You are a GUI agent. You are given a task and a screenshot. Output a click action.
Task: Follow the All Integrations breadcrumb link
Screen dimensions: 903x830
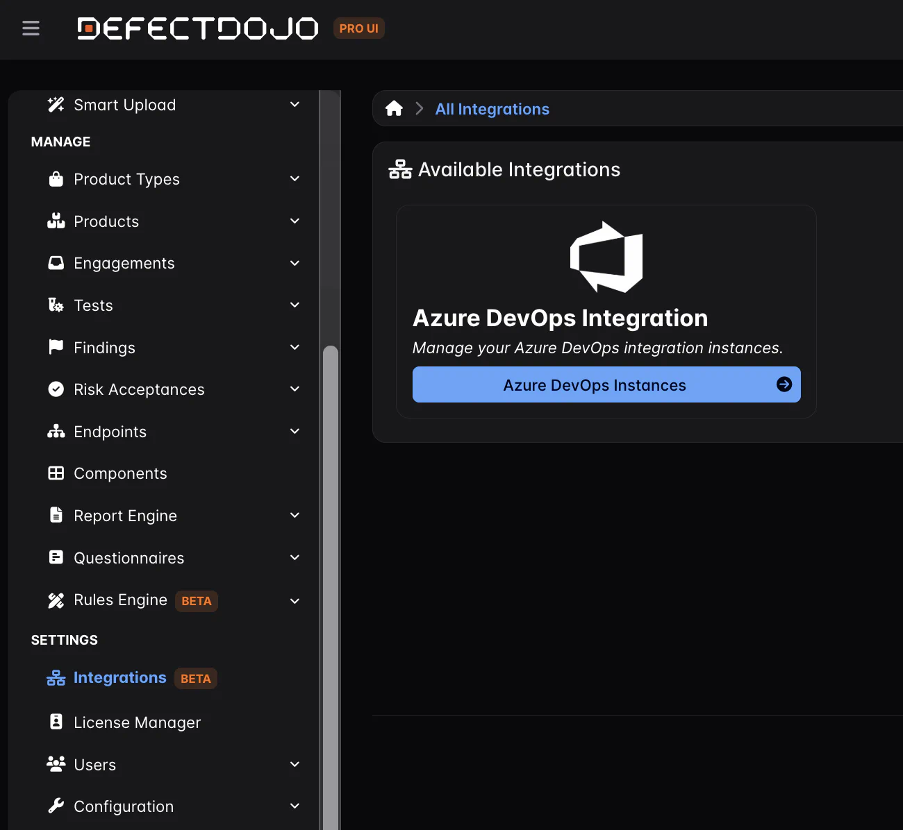[492, 109]
